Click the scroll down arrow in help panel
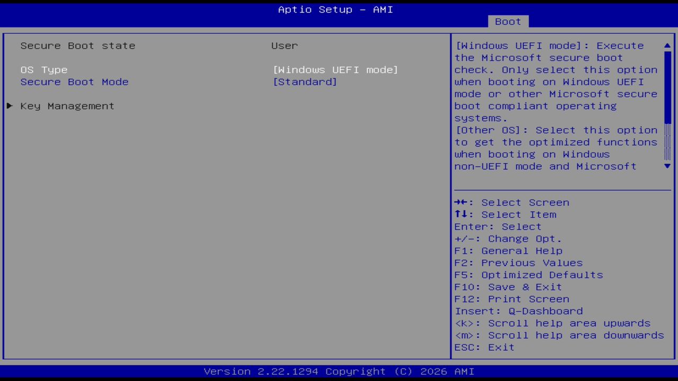This screenshot has height=381, width=678. [x=667, y=166]
